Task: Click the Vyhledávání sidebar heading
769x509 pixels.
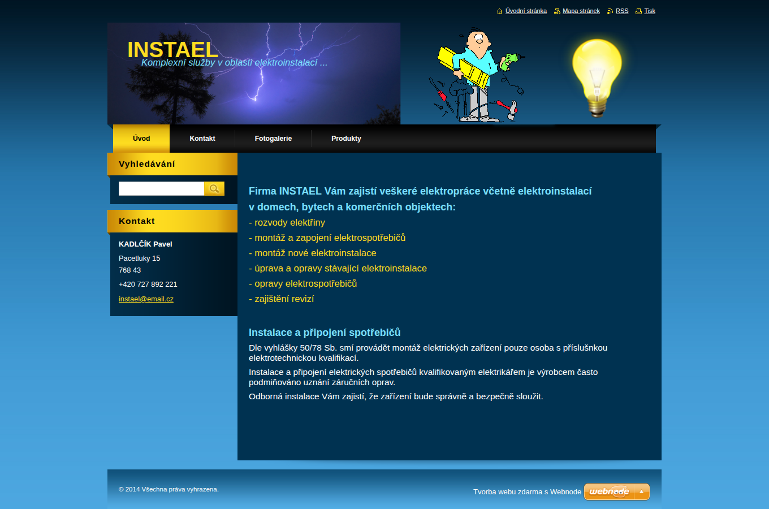Action: (147, 164)
